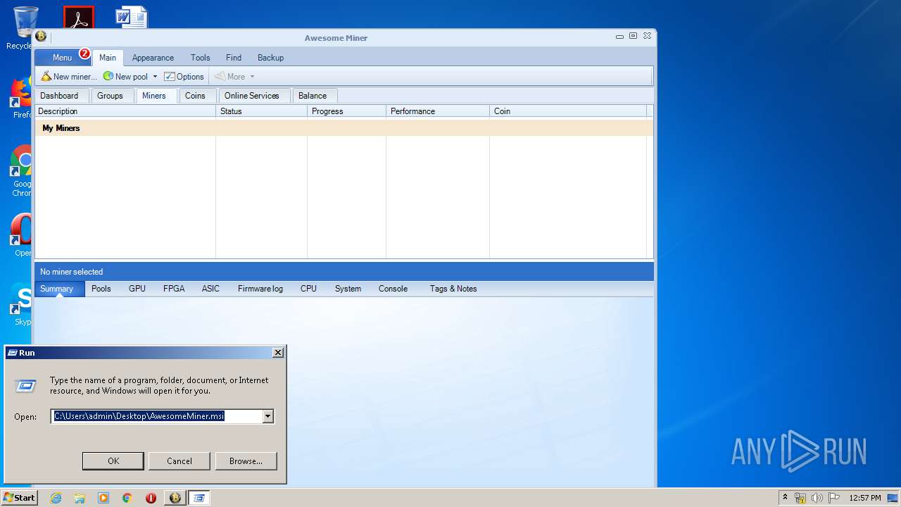
Task: Sort by Description column header
Action: click(125, 111)
